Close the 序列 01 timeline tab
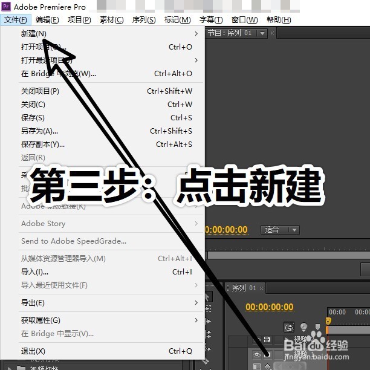This screenshot has width=370, height=370. tap(261, 288)
